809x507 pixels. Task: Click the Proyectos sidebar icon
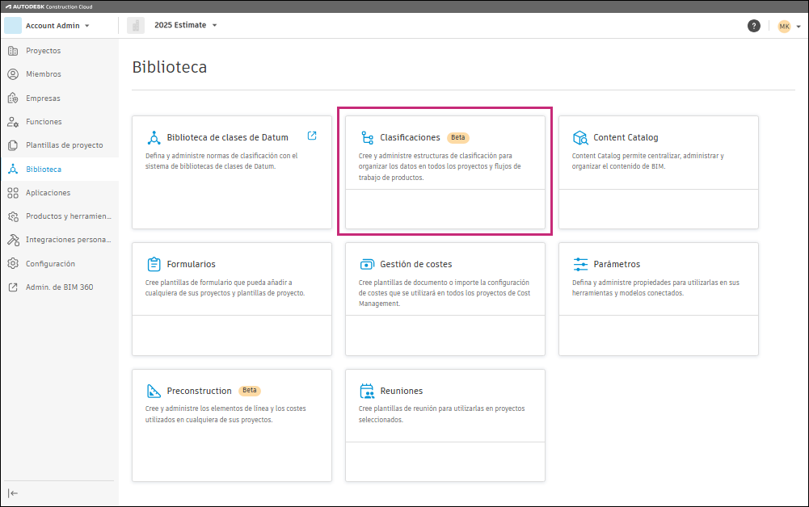coord(13,51)
